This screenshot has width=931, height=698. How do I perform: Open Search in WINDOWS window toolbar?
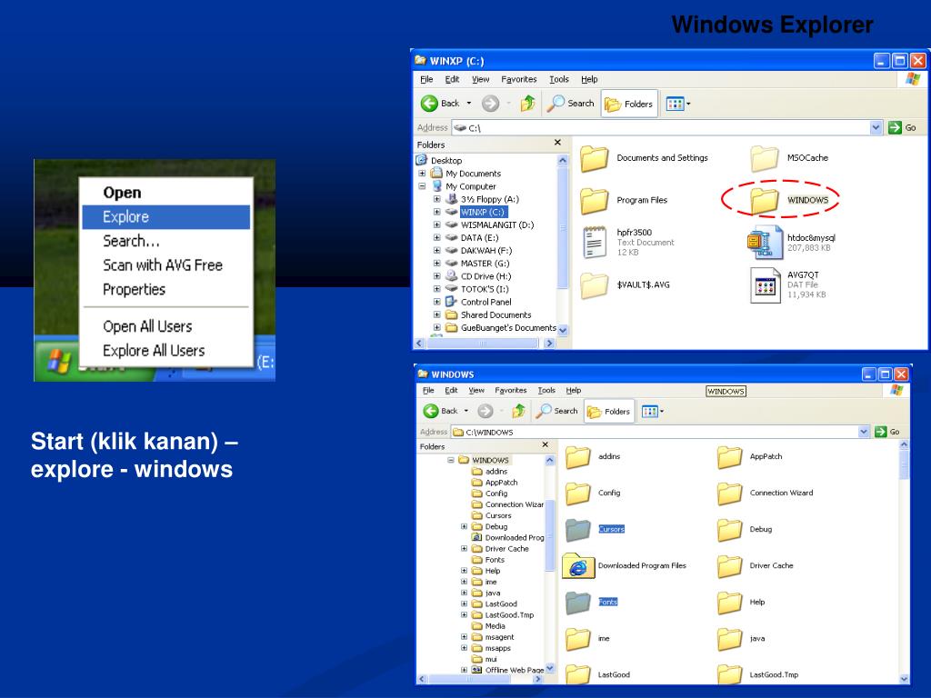click(557, 411)
